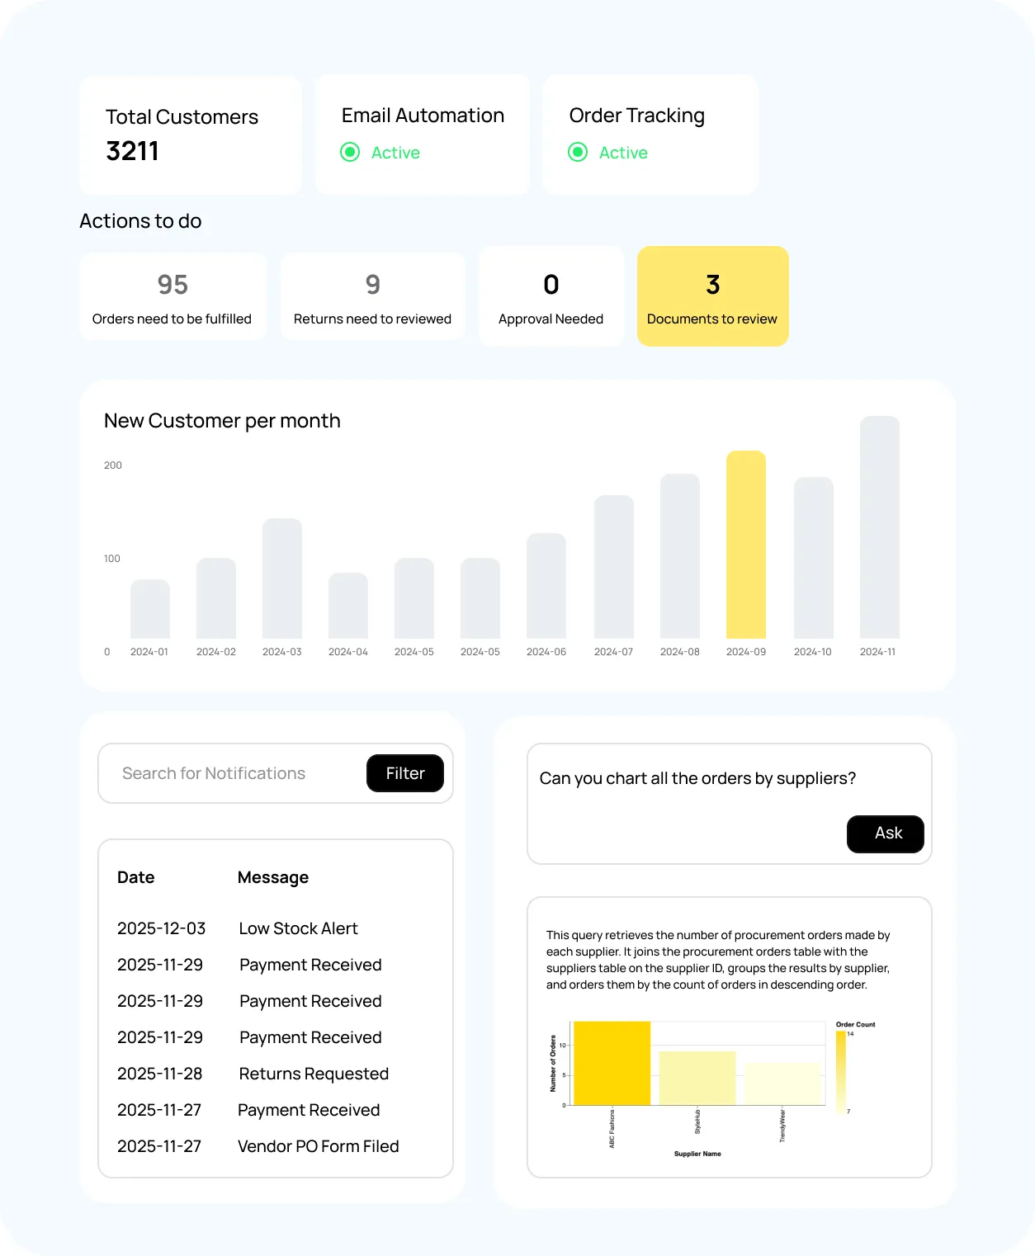Click the orders by suppliers question box
The image size is (1035, 1256).
[730, 804]
